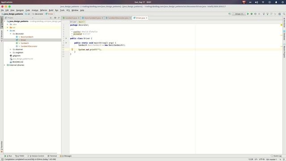The width and height of the screenshot is (286, 161).
Task: Open the Project panel gear settings icon
Action: coord(55,18)
